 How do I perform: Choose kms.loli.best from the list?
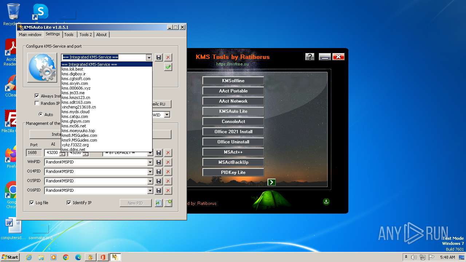(107, 69)
